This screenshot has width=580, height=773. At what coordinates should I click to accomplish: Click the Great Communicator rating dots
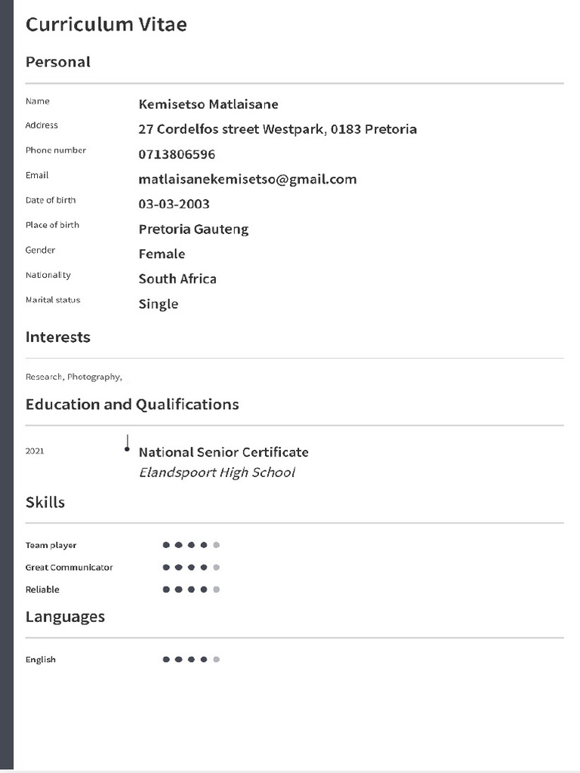click(x=191, y=568)
